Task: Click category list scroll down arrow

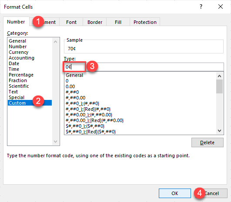Action: [56, 141]
